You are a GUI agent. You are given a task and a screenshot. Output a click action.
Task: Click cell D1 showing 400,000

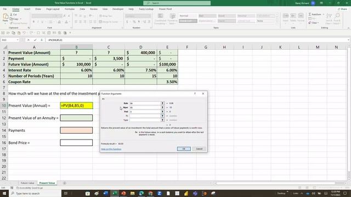(x=140, y=53)
